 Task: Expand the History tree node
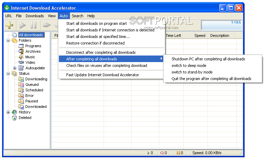8,112
